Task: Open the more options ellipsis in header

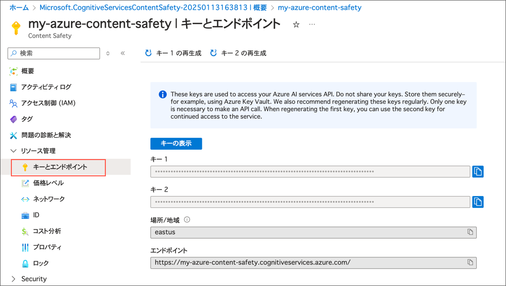Action: (x=312, y=24)
